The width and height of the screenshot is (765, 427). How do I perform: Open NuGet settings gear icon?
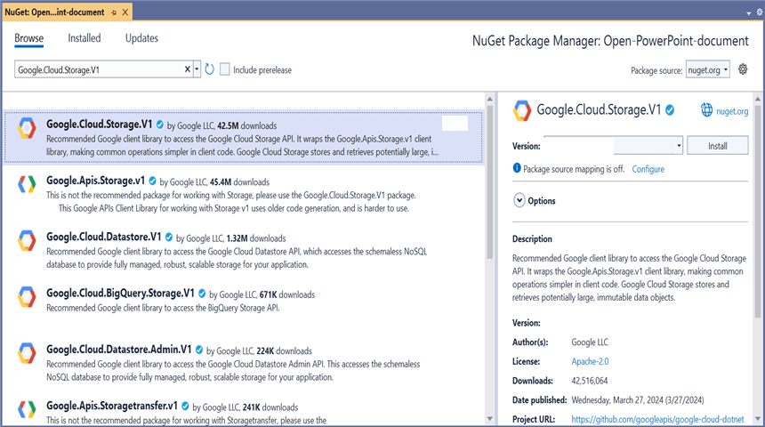(743, 69)
